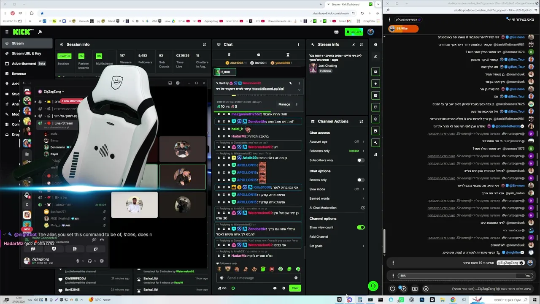Click the heart icon in YouTube chat footer
This screenshot has width=540, height=304.
[392, 289]
